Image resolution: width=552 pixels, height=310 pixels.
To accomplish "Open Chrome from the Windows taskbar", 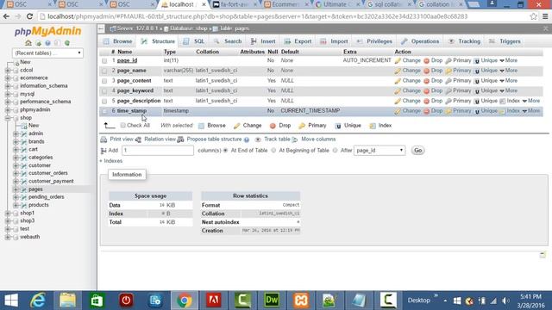I will tap(184, 301).
